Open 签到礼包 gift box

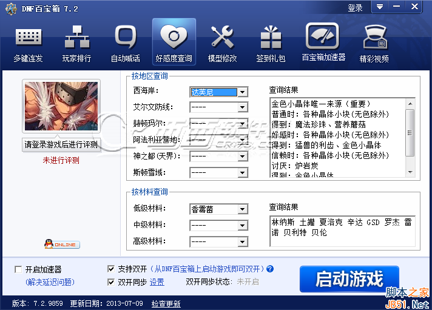point(271,44)
